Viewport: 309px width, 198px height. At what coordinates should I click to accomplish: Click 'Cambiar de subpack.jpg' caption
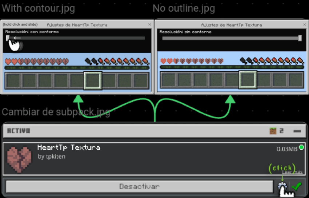click(x=56, y=112)
